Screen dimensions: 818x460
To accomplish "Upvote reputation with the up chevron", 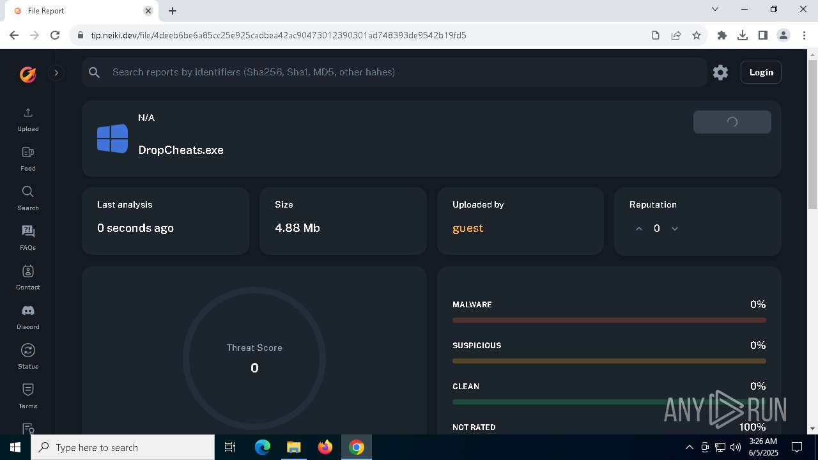I will tap(638, 229).
